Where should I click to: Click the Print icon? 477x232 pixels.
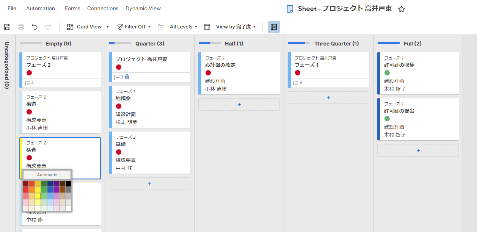coord(21,27)
